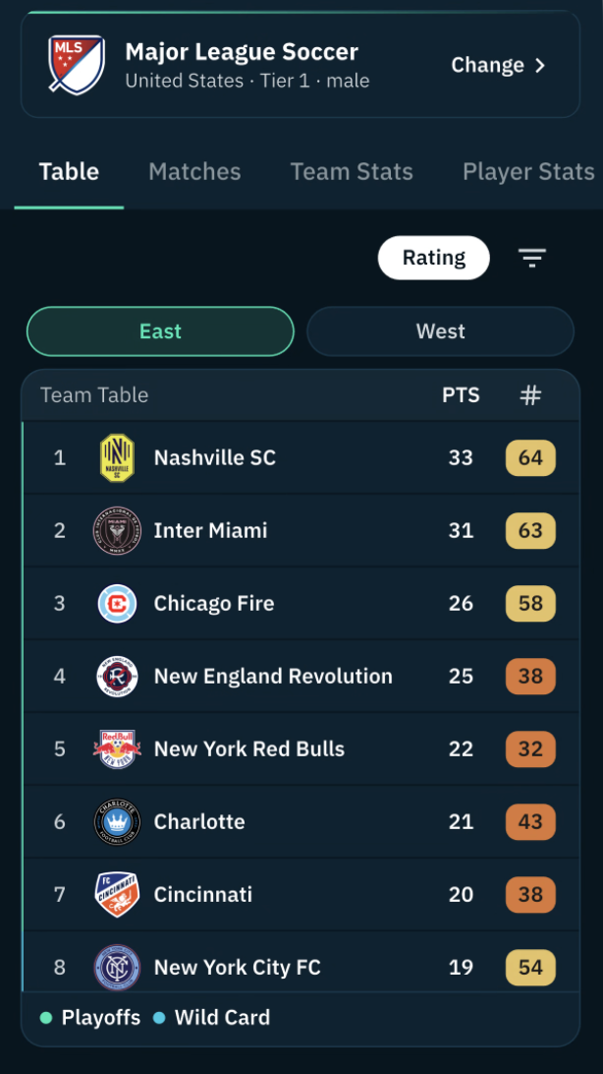The image size is (603, 1074).
Task: Click the New York City FC crest
Action: click(117, 967)
